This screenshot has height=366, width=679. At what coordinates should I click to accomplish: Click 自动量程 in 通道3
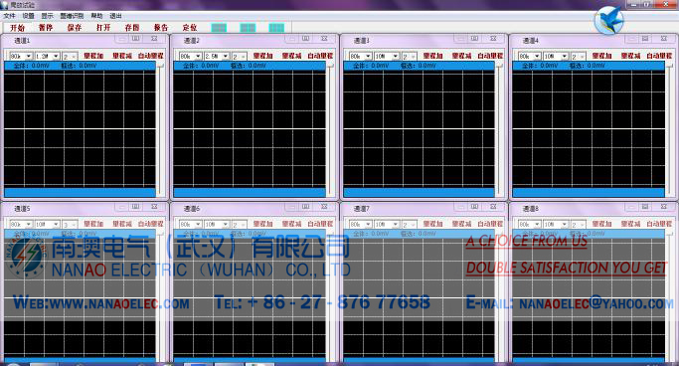(490, 56)
